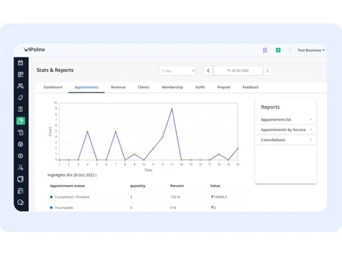
Task: Click the chart data point at day 7
Action: (x=116, y=132)
